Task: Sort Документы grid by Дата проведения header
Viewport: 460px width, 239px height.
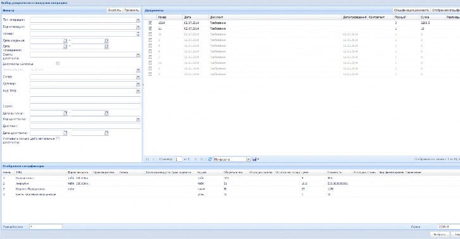Action: click(354, 17)
